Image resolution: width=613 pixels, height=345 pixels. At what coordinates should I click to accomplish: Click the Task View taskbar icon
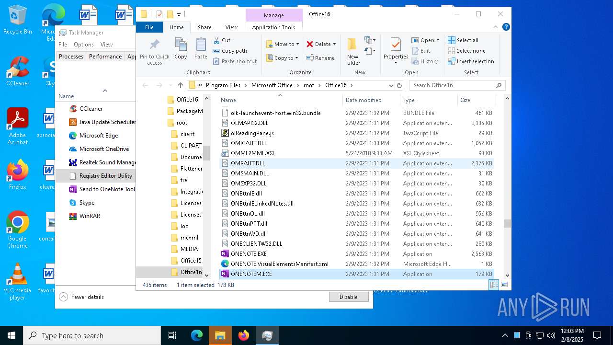coord(172,335)
